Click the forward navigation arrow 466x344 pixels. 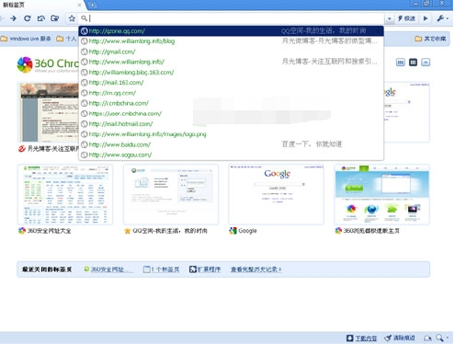(x=13, y=18)
